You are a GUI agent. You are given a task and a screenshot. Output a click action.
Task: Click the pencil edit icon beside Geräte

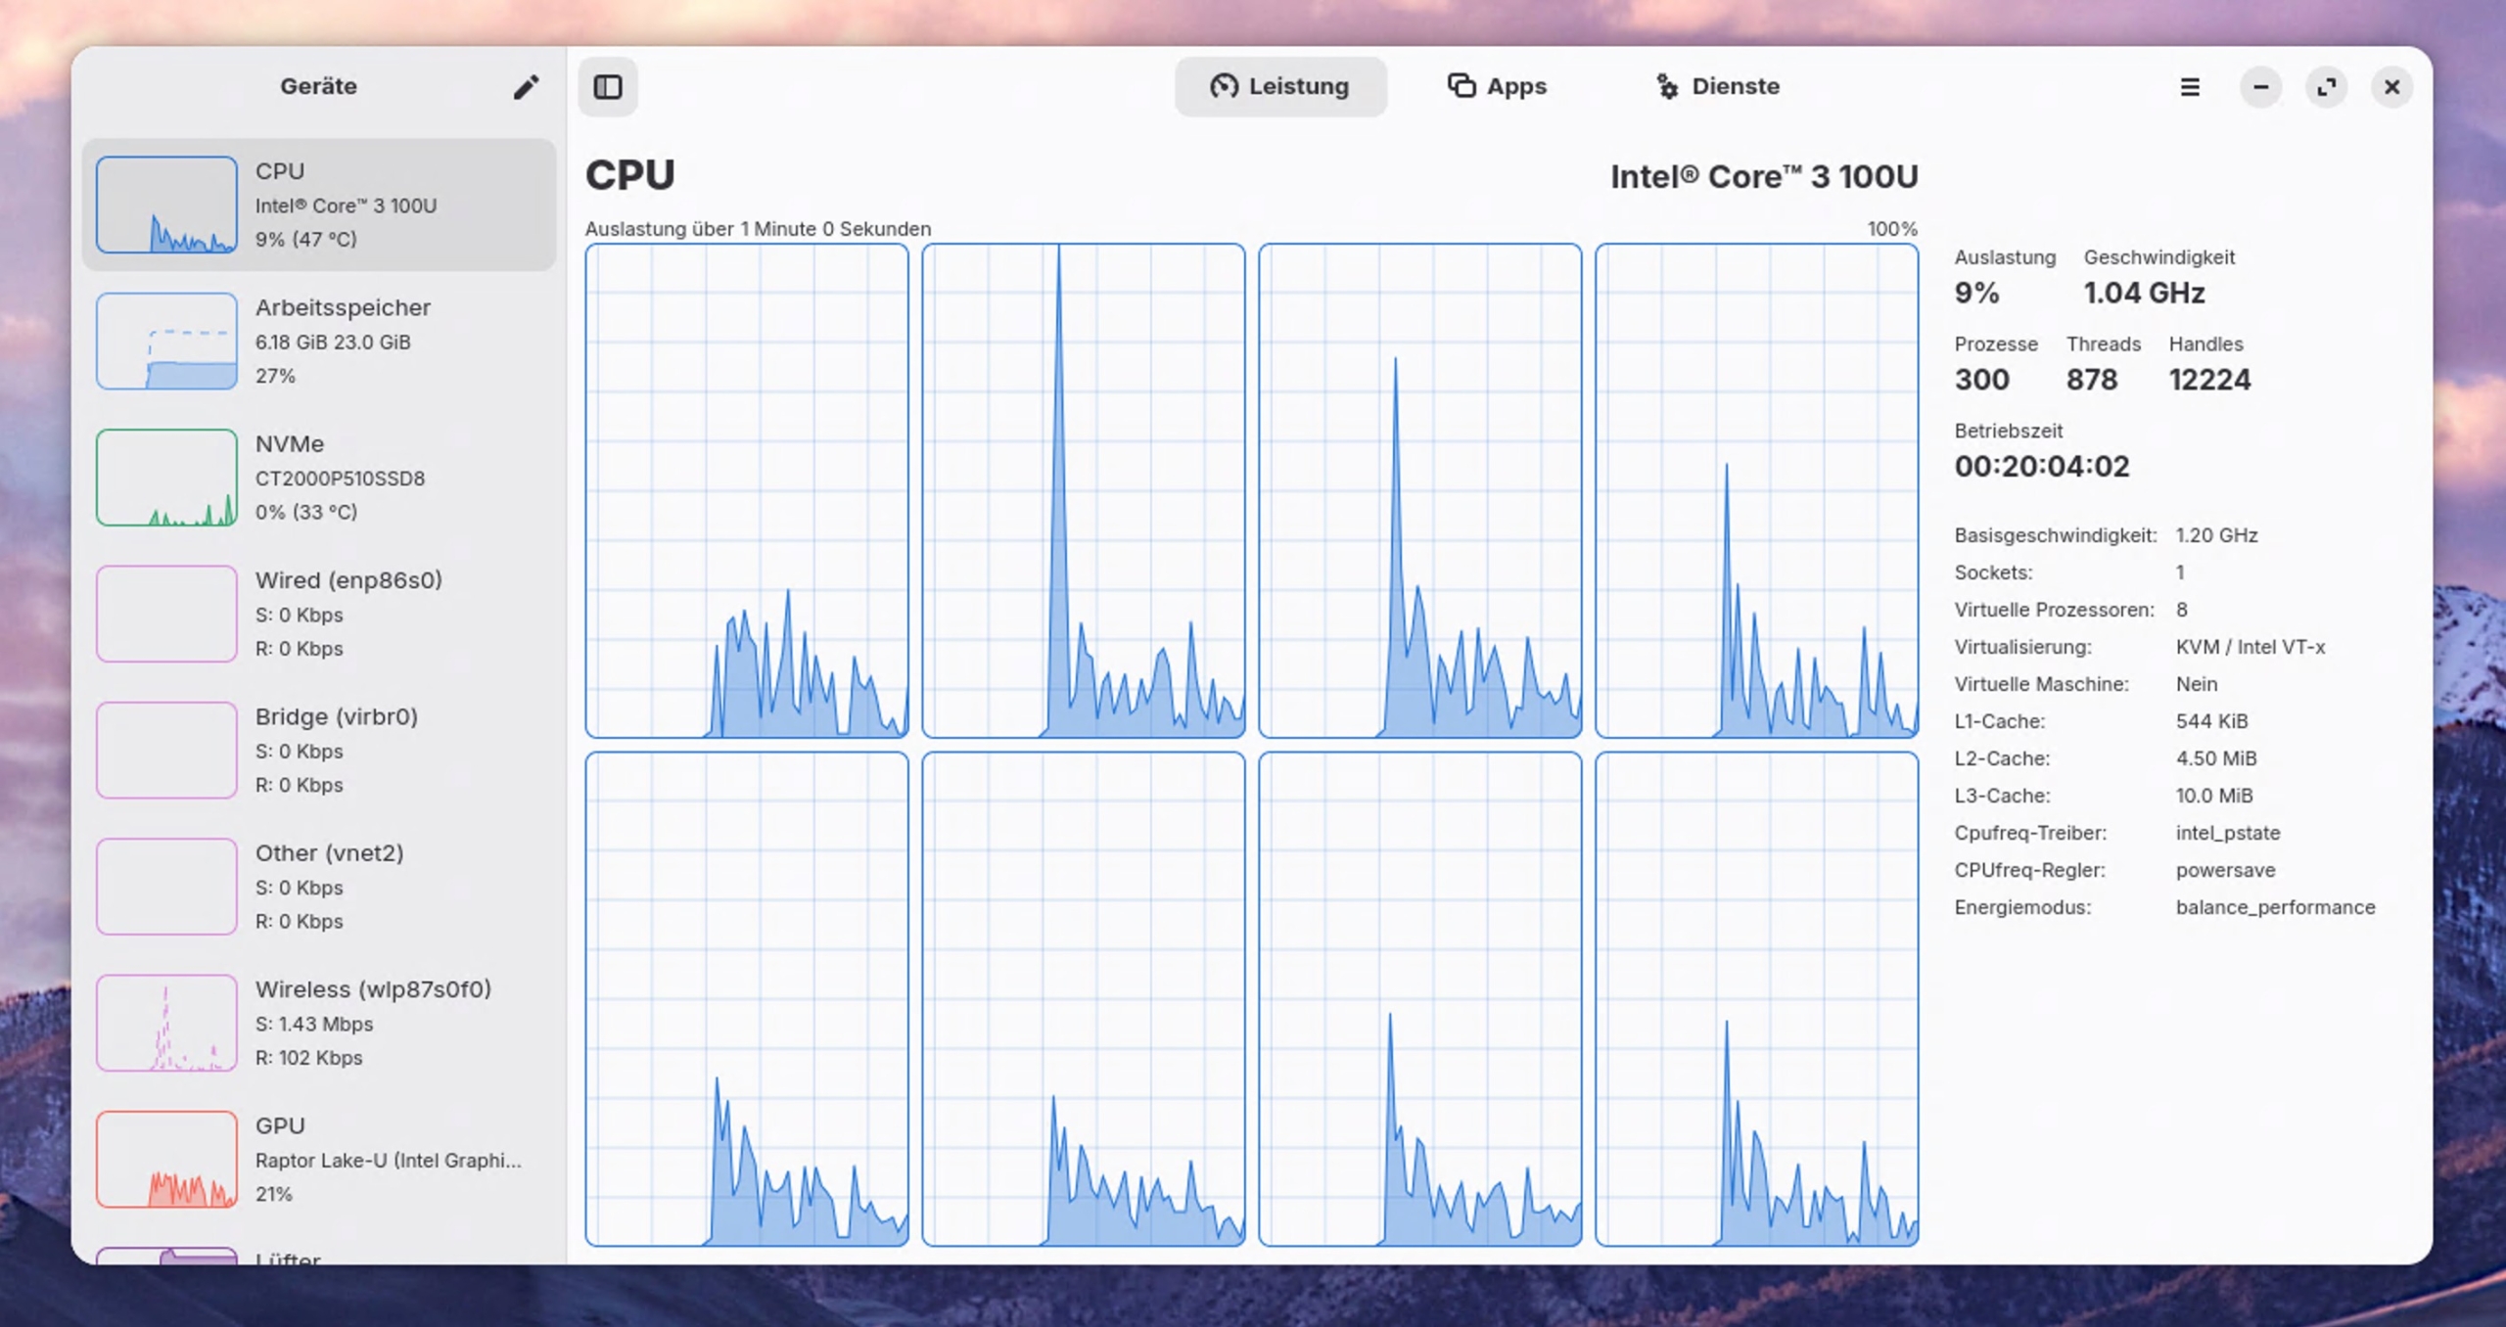pos(526,87)
